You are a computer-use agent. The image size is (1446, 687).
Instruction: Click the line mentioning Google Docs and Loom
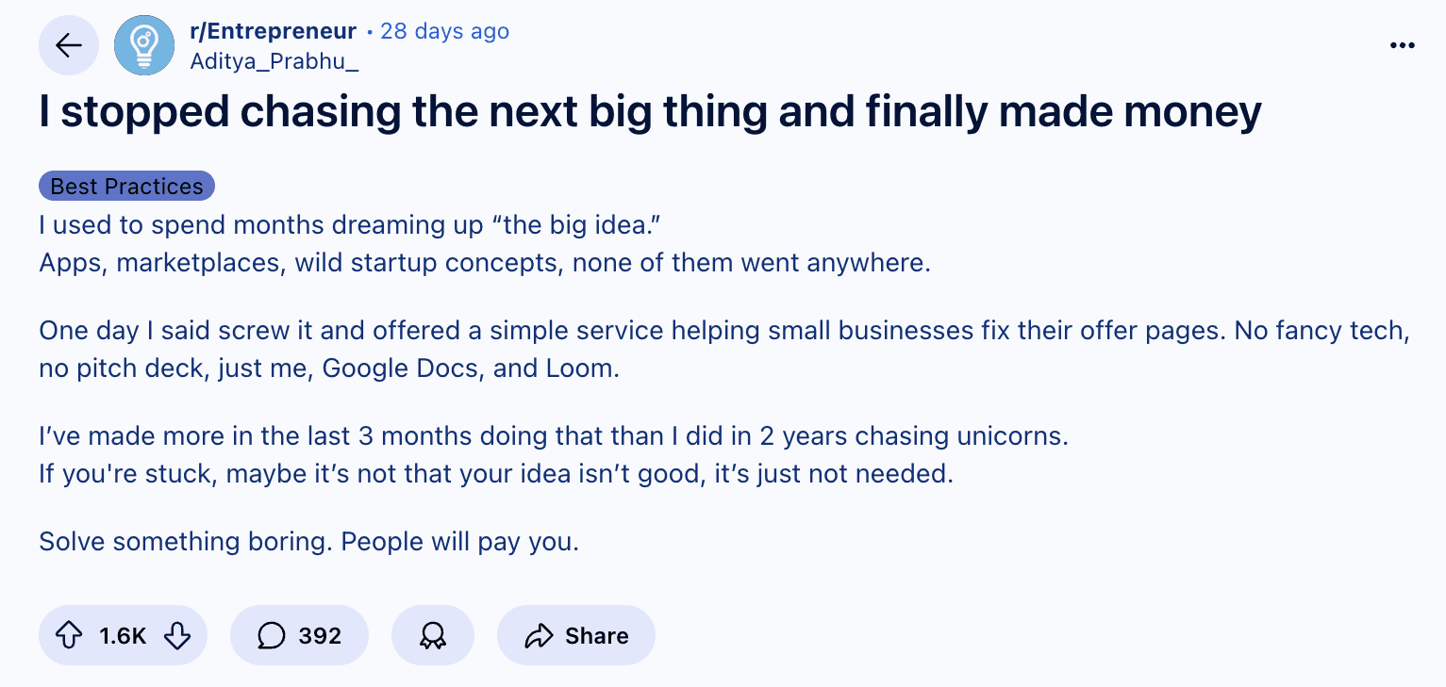coord(329,368)
